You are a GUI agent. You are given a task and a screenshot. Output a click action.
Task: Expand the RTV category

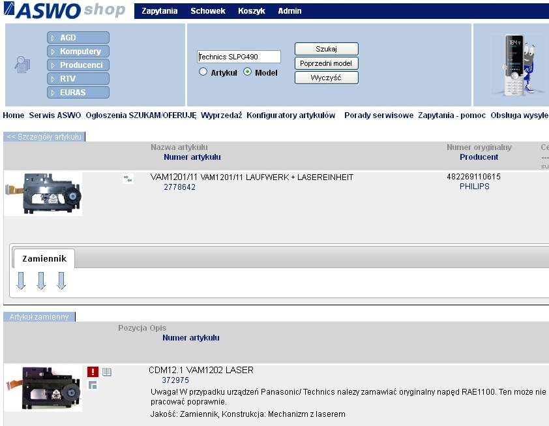(78, 78)
